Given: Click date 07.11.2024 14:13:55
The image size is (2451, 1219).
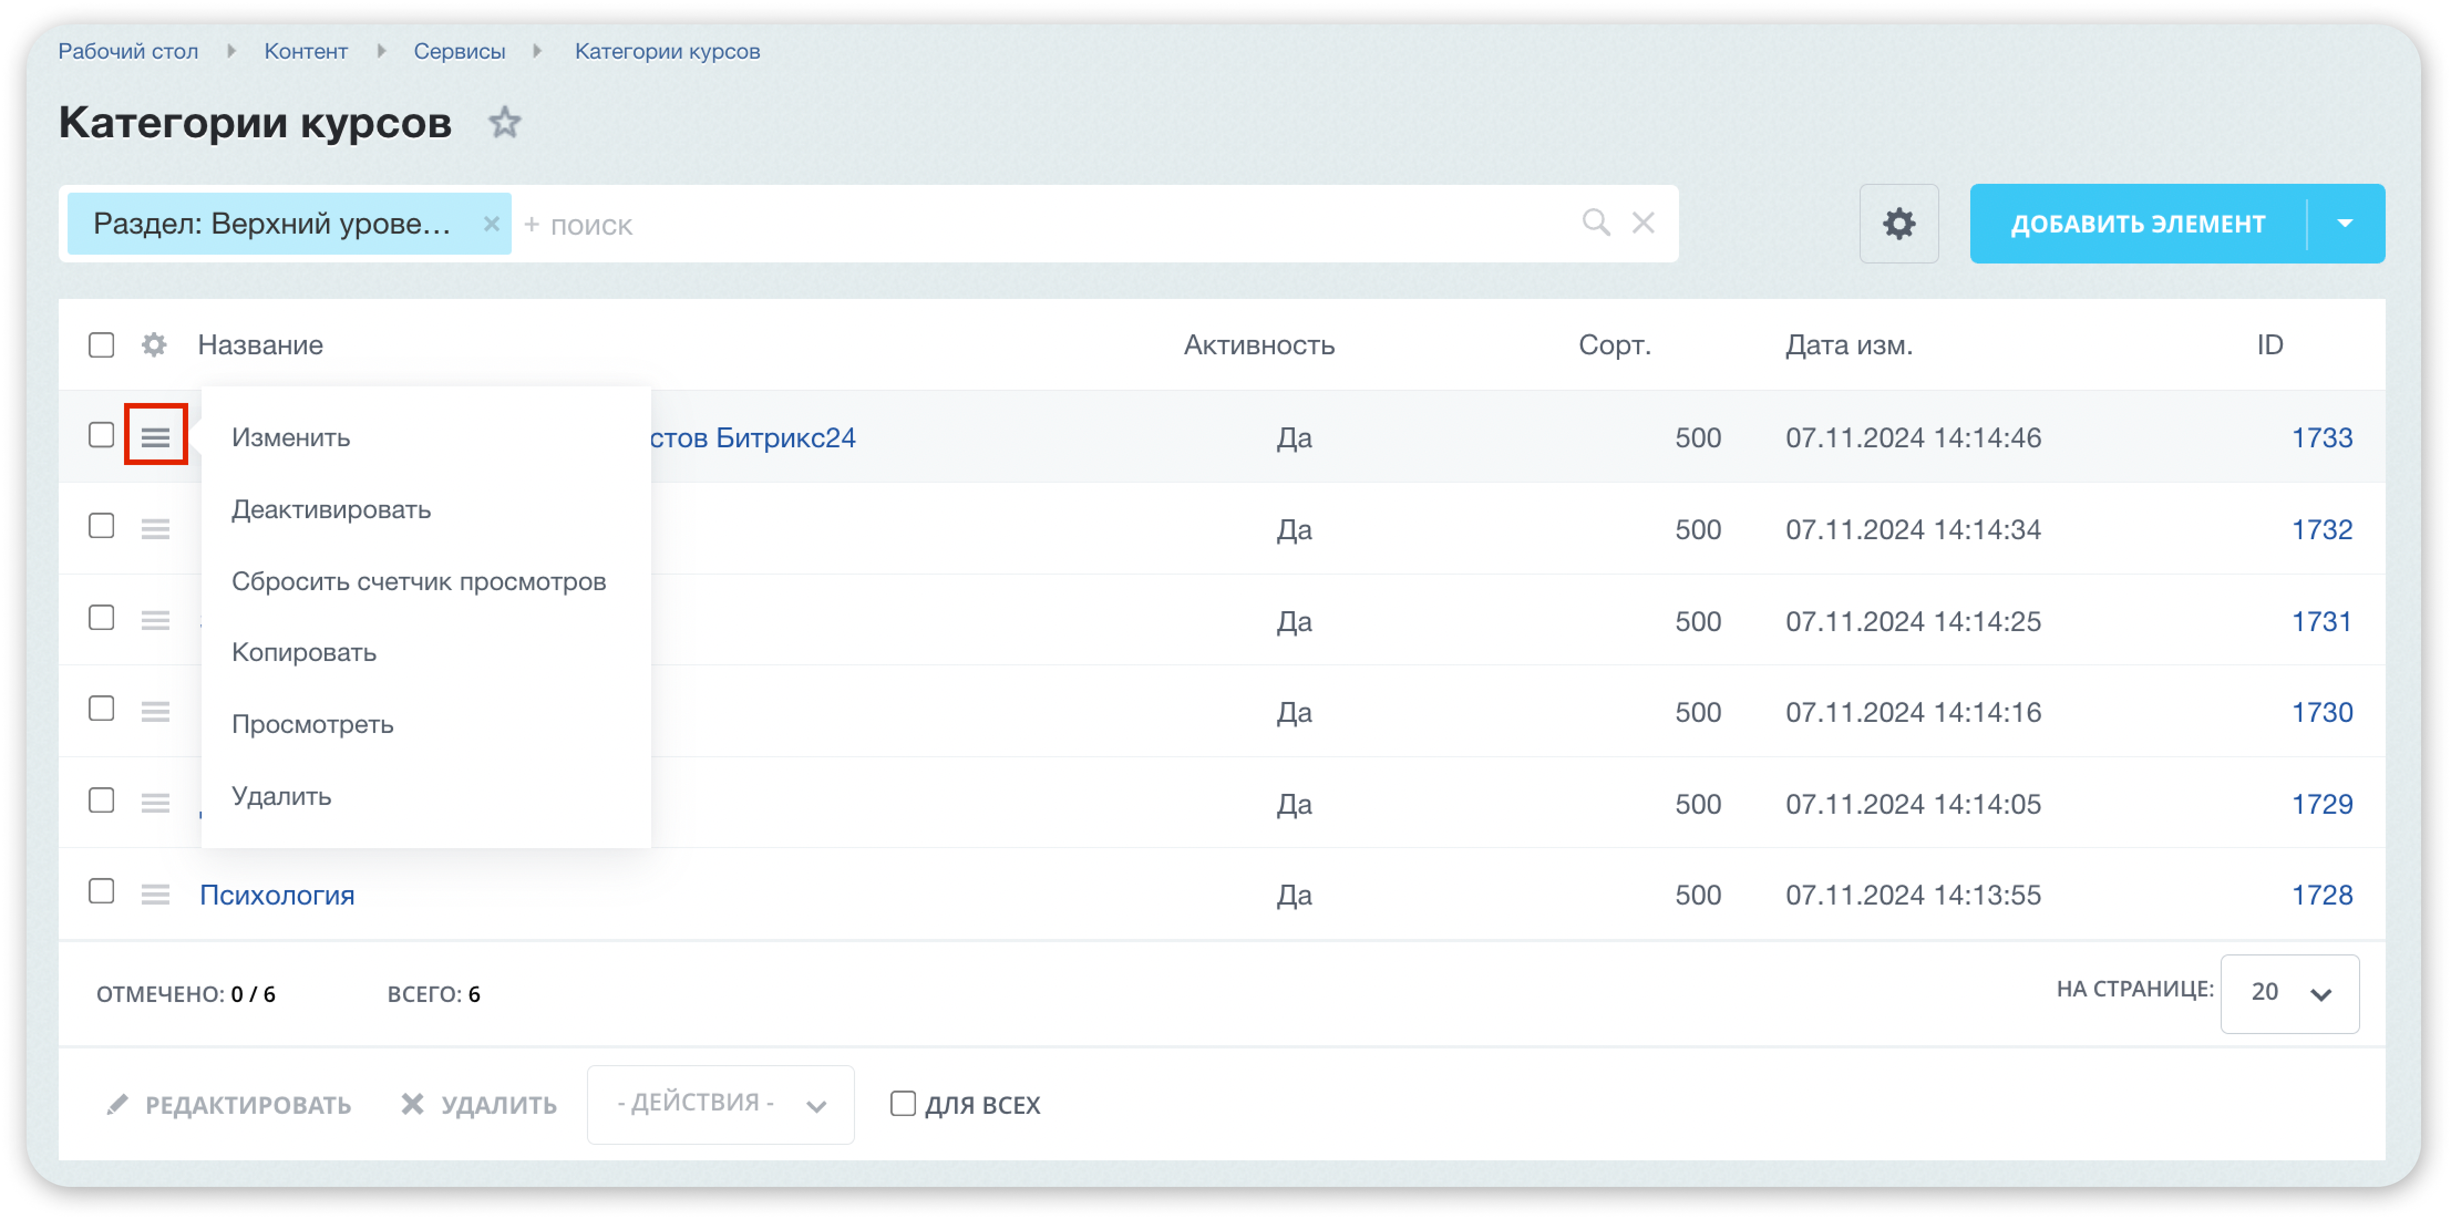Looking at the screenshot, I should point(1913,895).
